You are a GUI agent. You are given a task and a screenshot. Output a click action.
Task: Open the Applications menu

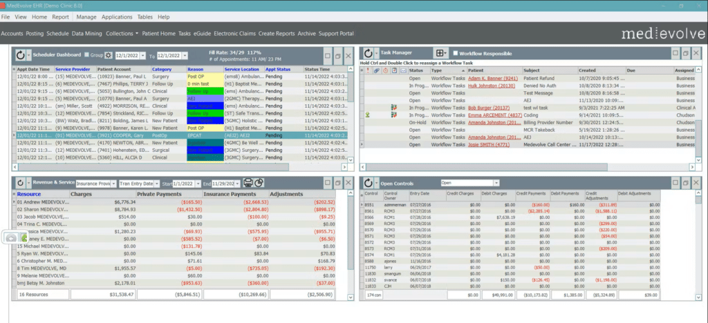click(117, 17)
